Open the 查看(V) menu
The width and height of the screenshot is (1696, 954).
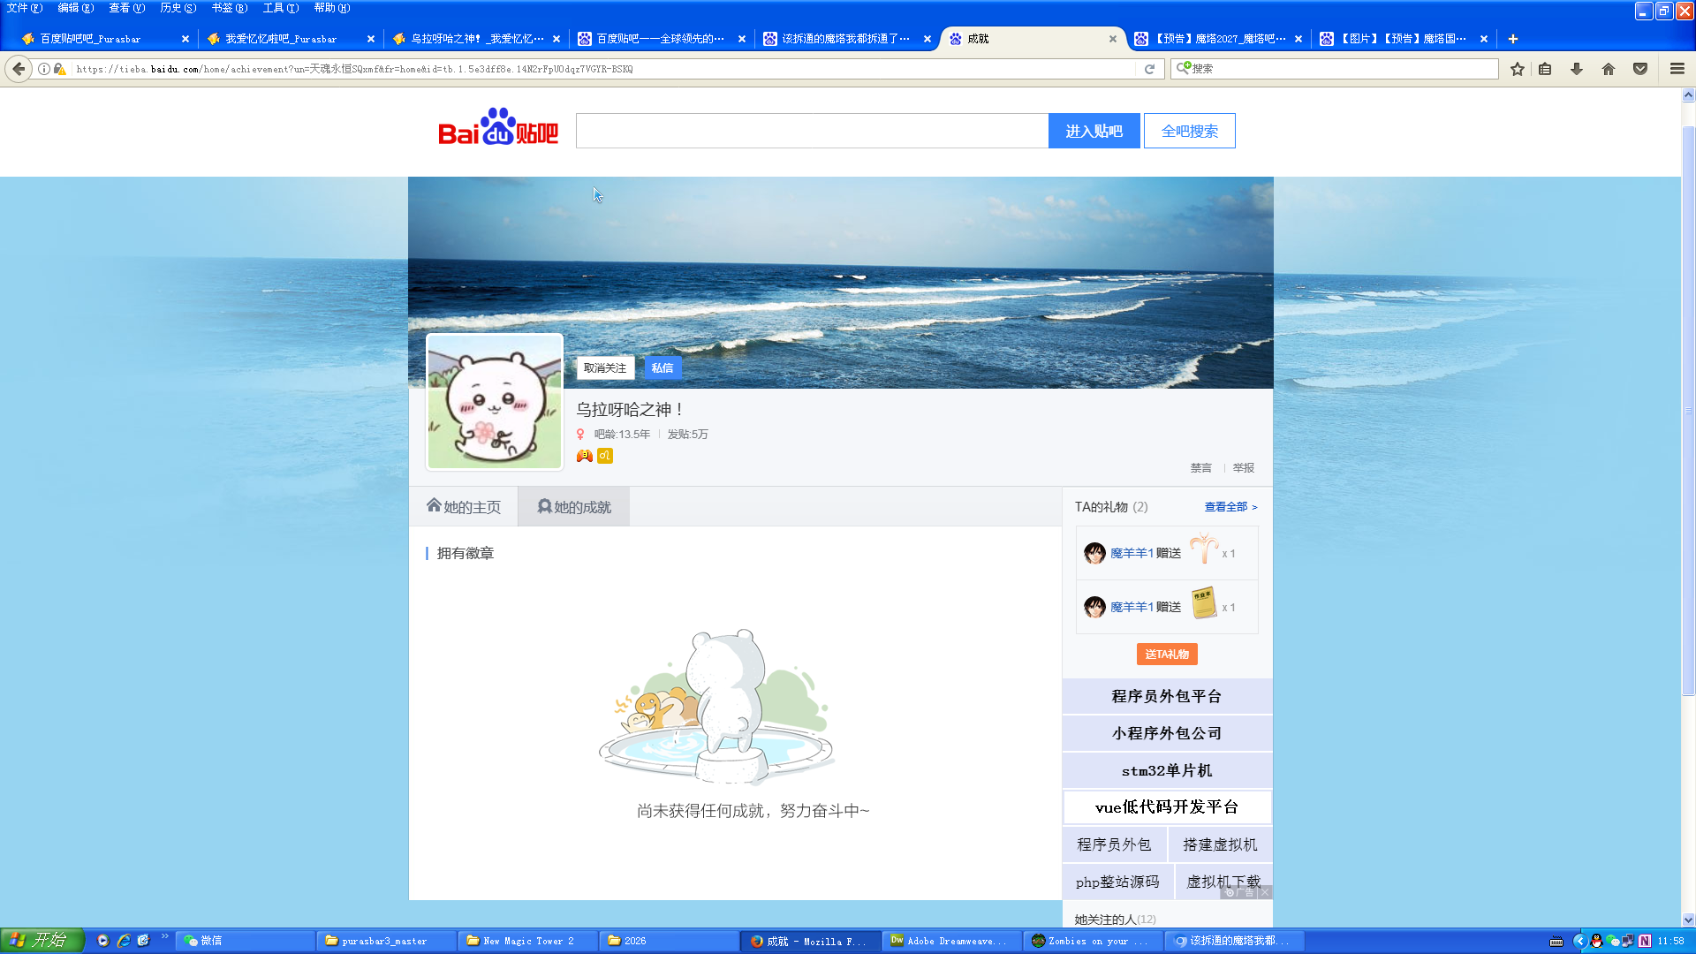pos(126,8)
